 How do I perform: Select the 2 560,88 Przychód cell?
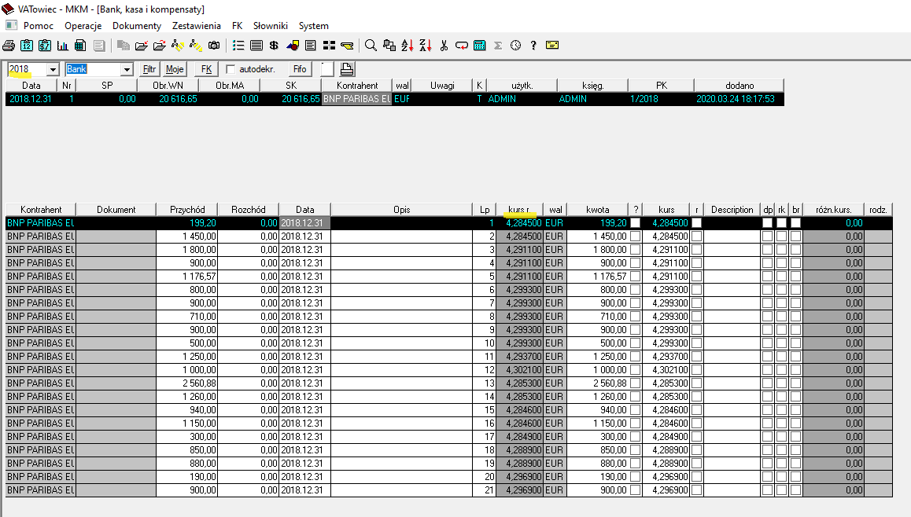pos(186,383)
